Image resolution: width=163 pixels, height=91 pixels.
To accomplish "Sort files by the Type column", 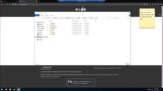I will click(85, 21).
